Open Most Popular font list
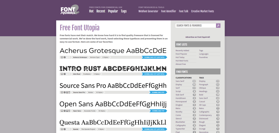The height and width of the screenshot is (133, 279). point(181,54)
